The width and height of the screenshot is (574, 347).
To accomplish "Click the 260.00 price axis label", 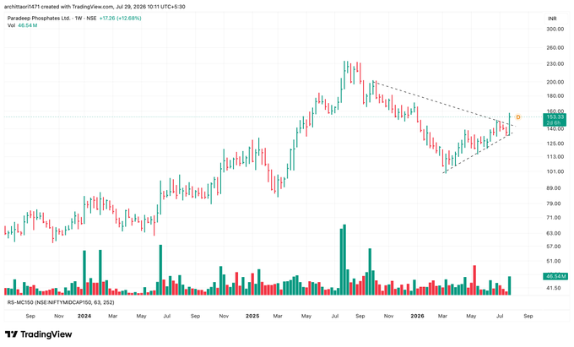I will coord(555,47).
